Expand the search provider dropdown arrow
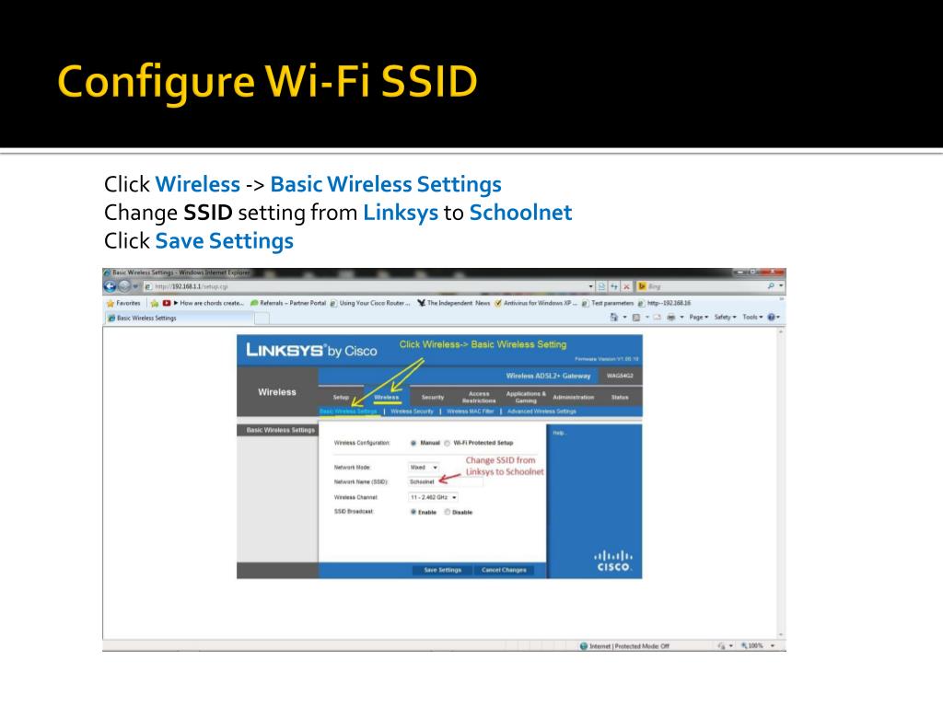Screen dimensions: 943x707 [x=781, y=286]
